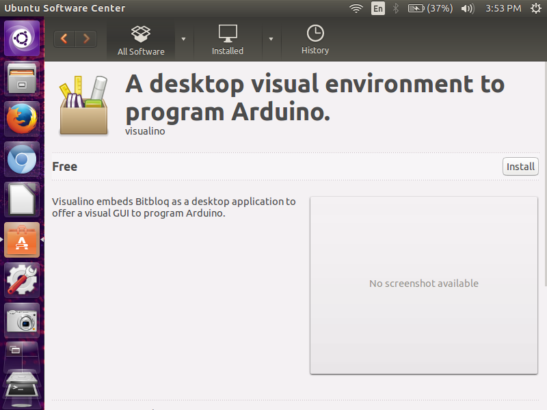Click the Free price label

click(64, 167)
